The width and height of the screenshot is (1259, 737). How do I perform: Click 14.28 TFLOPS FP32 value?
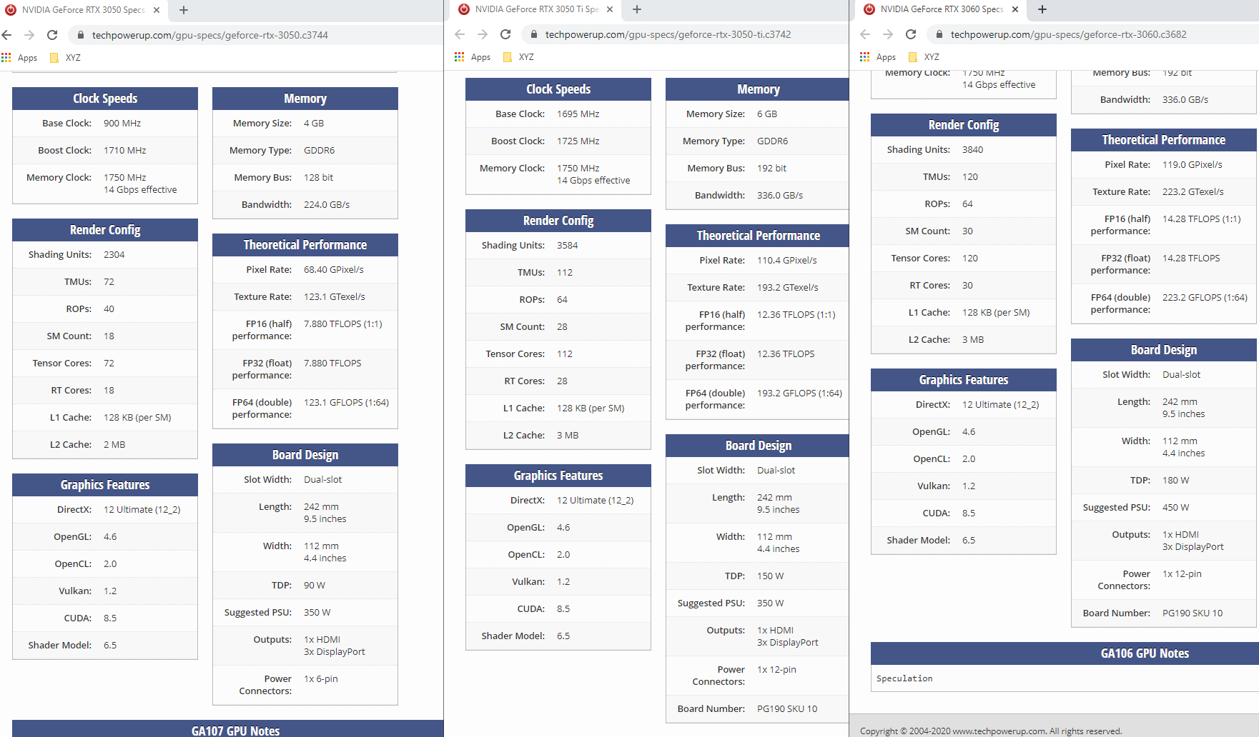[x=1192, y=259]
